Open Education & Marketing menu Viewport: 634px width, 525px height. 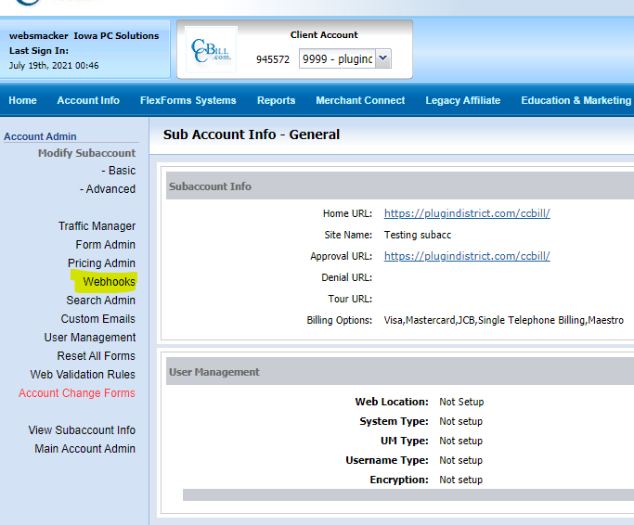[576, 100]
